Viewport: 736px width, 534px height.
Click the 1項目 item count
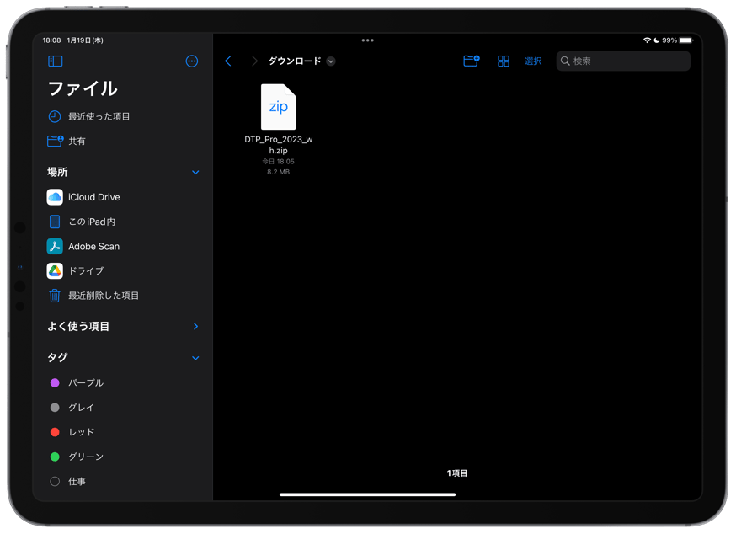tap(456, 473)
